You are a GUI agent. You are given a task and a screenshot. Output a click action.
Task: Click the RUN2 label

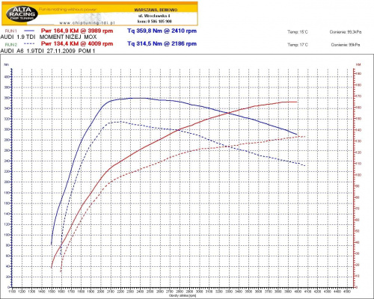[x=11, y=45]
